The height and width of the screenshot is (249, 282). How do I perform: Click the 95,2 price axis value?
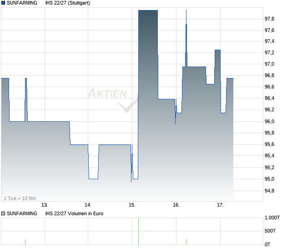coord(269,167)
